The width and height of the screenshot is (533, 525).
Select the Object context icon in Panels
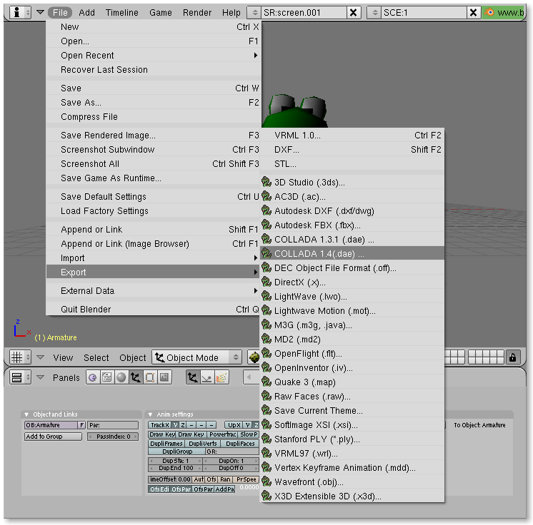coord(136,377)
